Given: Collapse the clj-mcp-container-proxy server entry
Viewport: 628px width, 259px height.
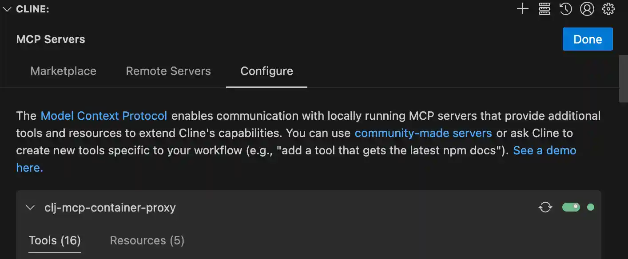Looking at the screenshot, I should coord(30,208).
